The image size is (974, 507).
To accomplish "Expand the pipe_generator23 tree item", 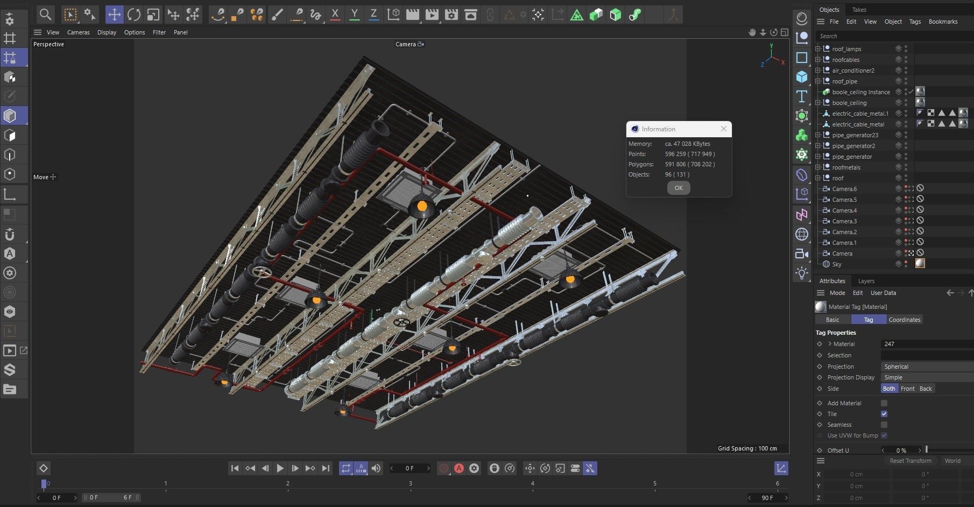I will click(818, 135).
